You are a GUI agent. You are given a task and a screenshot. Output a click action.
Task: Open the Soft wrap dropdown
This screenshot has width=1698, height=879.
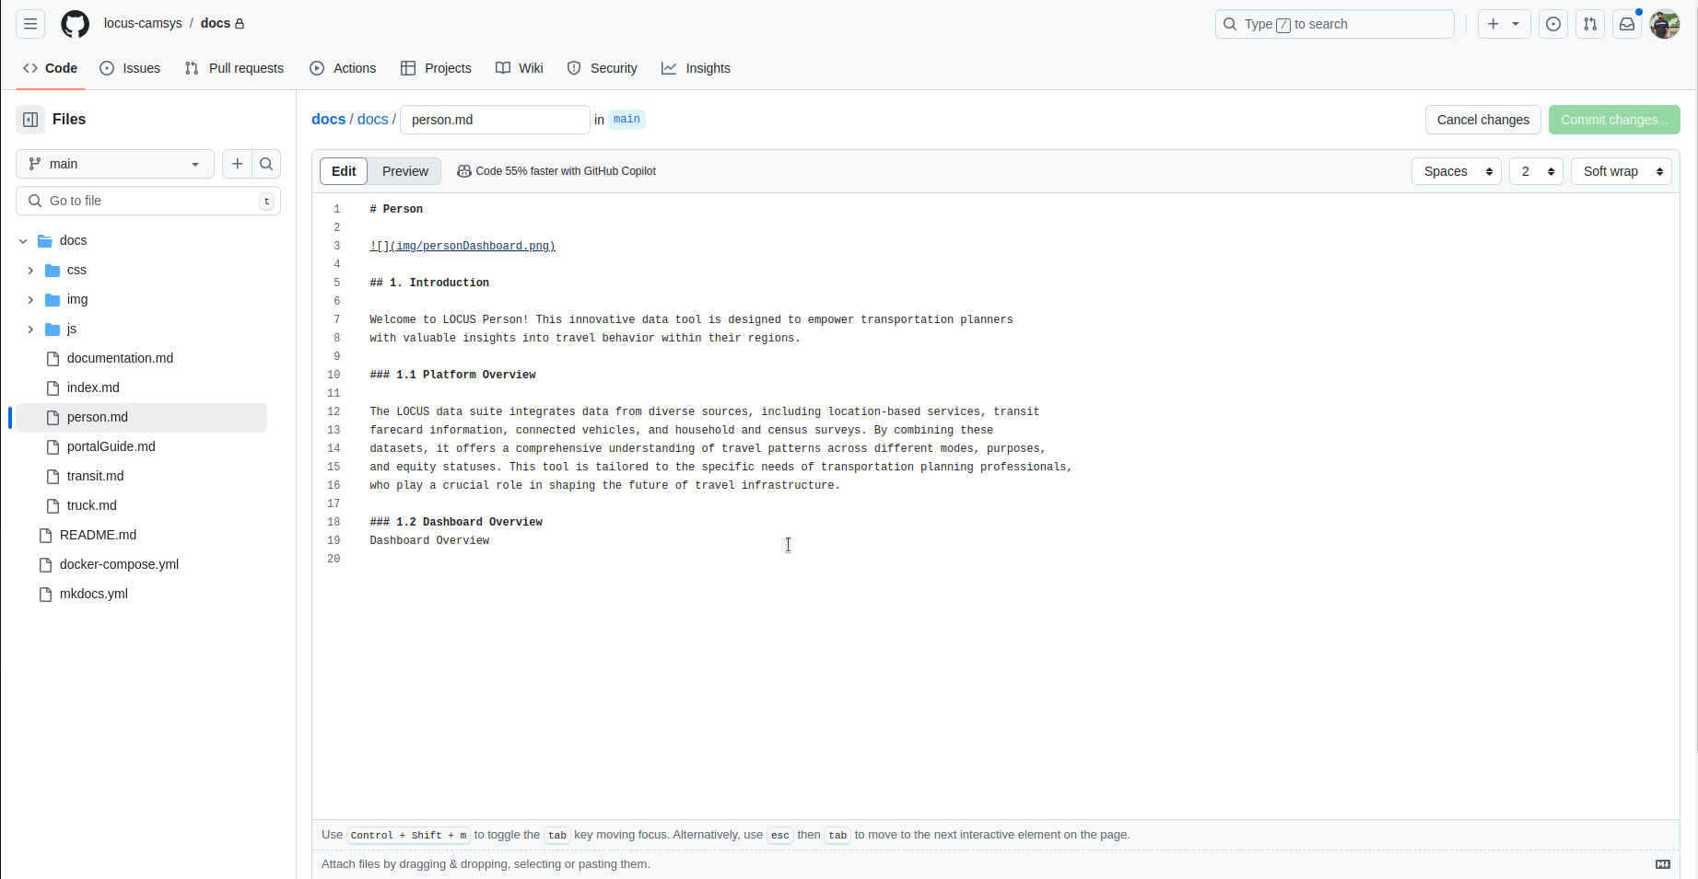tap(1621, 171)
